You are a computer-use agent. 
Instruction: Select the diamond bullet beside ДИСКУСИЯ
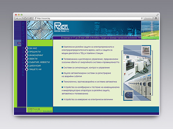tap(27, 66)
